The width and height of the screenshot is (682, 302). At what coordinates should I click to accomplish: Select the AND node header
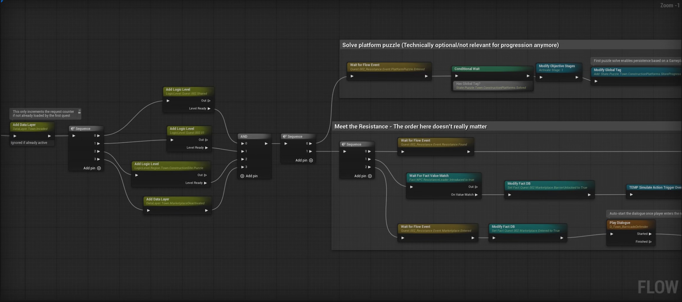pyautogui.click(x=254, y=137)
